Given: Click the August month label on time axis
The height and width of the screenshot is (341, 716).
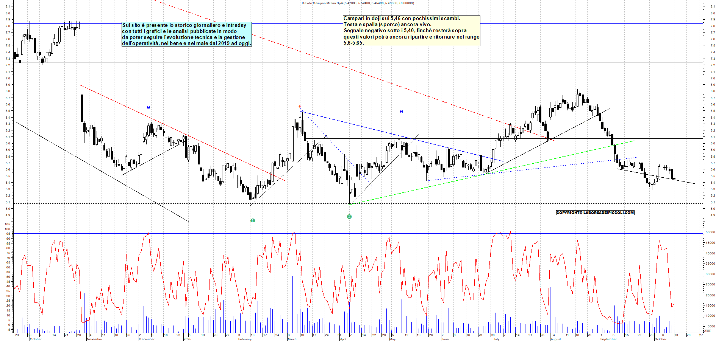Looking at the screenshot, I should [555, 339].
